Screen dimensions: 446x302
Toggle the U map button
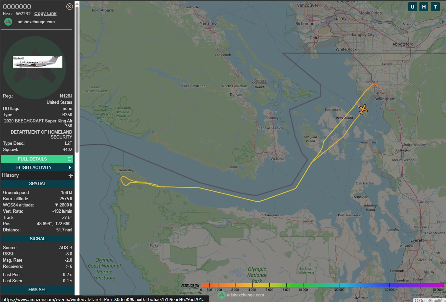413,7
